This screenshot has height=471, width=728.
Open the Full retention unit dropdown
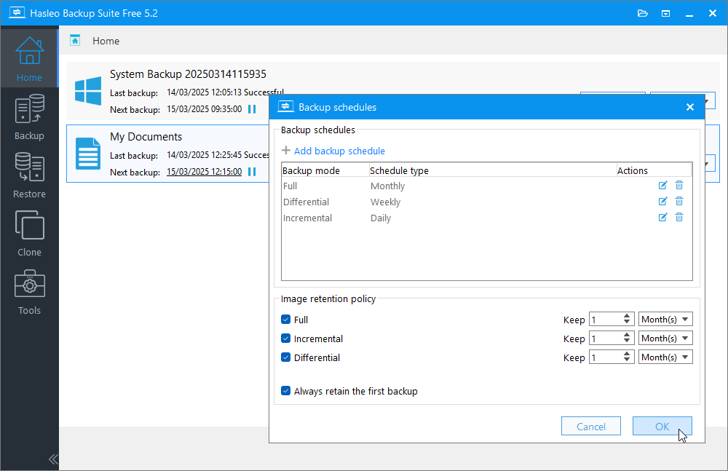tap(665, 319)
